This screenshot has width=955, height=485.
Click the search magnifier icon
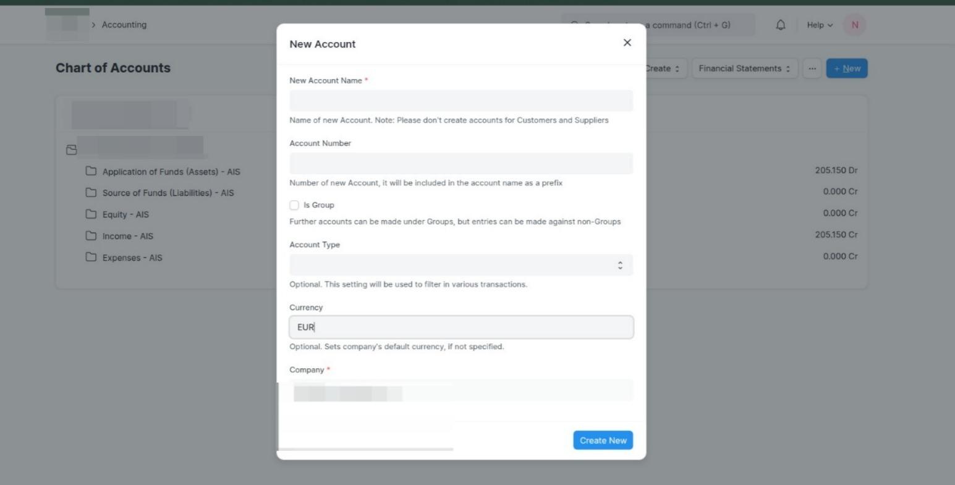[575, 25]
